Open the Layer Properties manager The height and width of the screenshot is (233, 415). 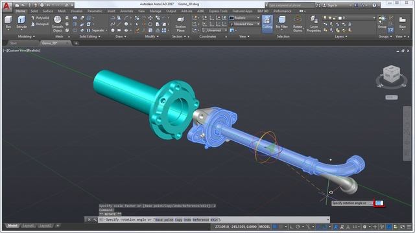click(x=314, y=24)
